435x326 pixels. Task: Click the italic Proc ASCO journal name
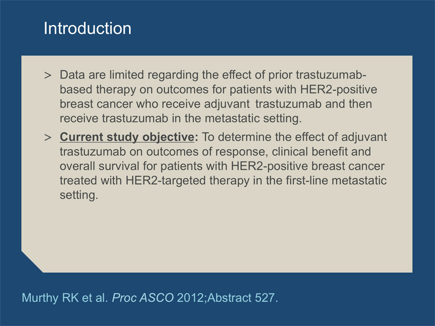[142, 298]
